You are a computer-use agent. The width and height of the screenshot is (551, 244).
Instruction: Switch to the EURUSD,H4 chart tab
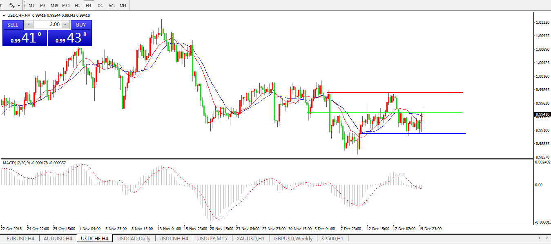(x=19, y=238)
